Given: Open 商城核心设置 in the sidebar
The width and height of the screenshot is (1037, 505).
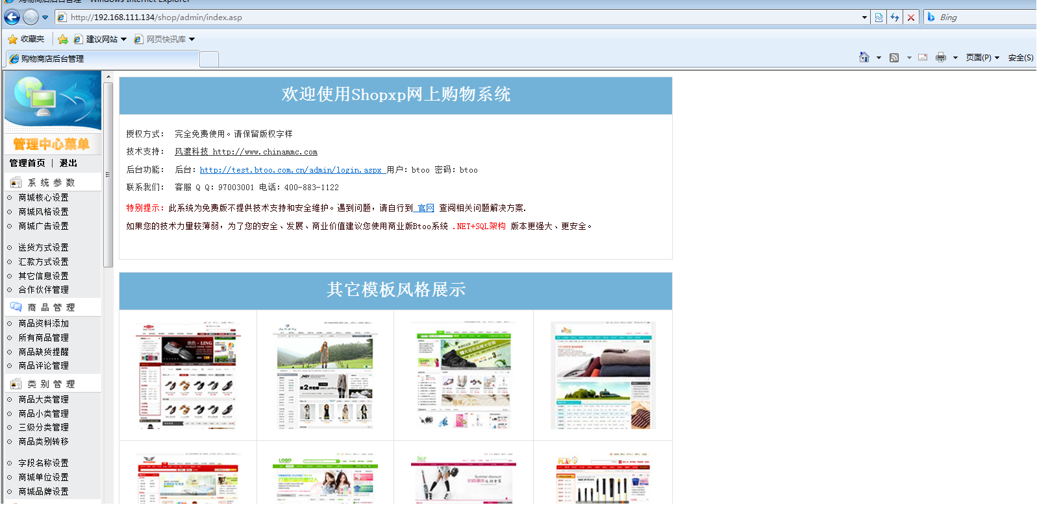Looking at the screenshot, I should coord(44,197).
